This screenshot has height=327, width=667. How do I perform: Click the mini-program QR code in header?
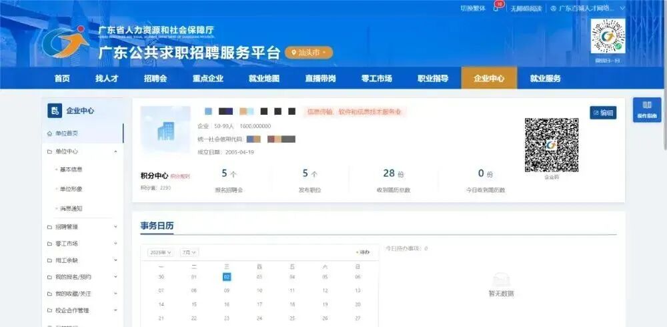[x=608, y=36]
